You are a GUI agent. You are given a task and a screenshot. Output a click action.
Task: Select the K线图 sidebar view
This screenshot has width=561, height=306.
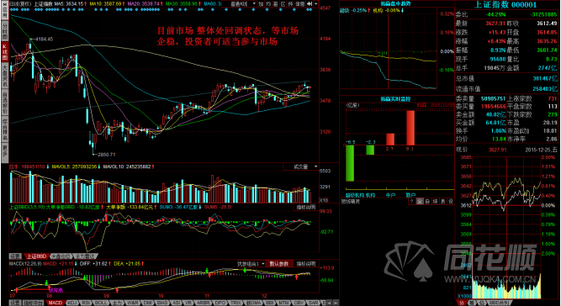[x=5, y=51]
